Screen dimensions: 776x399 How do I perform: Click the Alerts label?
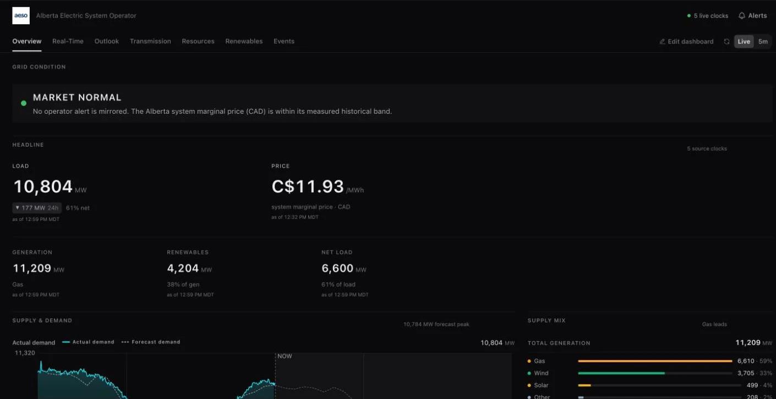click(x=757, y=15)
